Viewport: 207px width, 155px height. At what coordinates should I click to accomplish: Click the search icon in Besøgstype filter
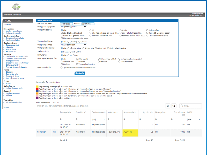tap(157, 119)
